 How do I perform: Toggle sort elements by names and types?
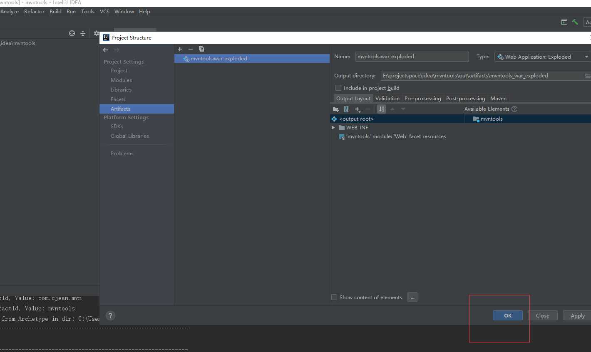click(382, 109)
